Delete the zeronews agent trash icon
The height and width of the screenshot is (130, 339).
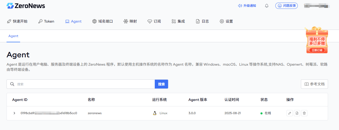tap(304, 113)
